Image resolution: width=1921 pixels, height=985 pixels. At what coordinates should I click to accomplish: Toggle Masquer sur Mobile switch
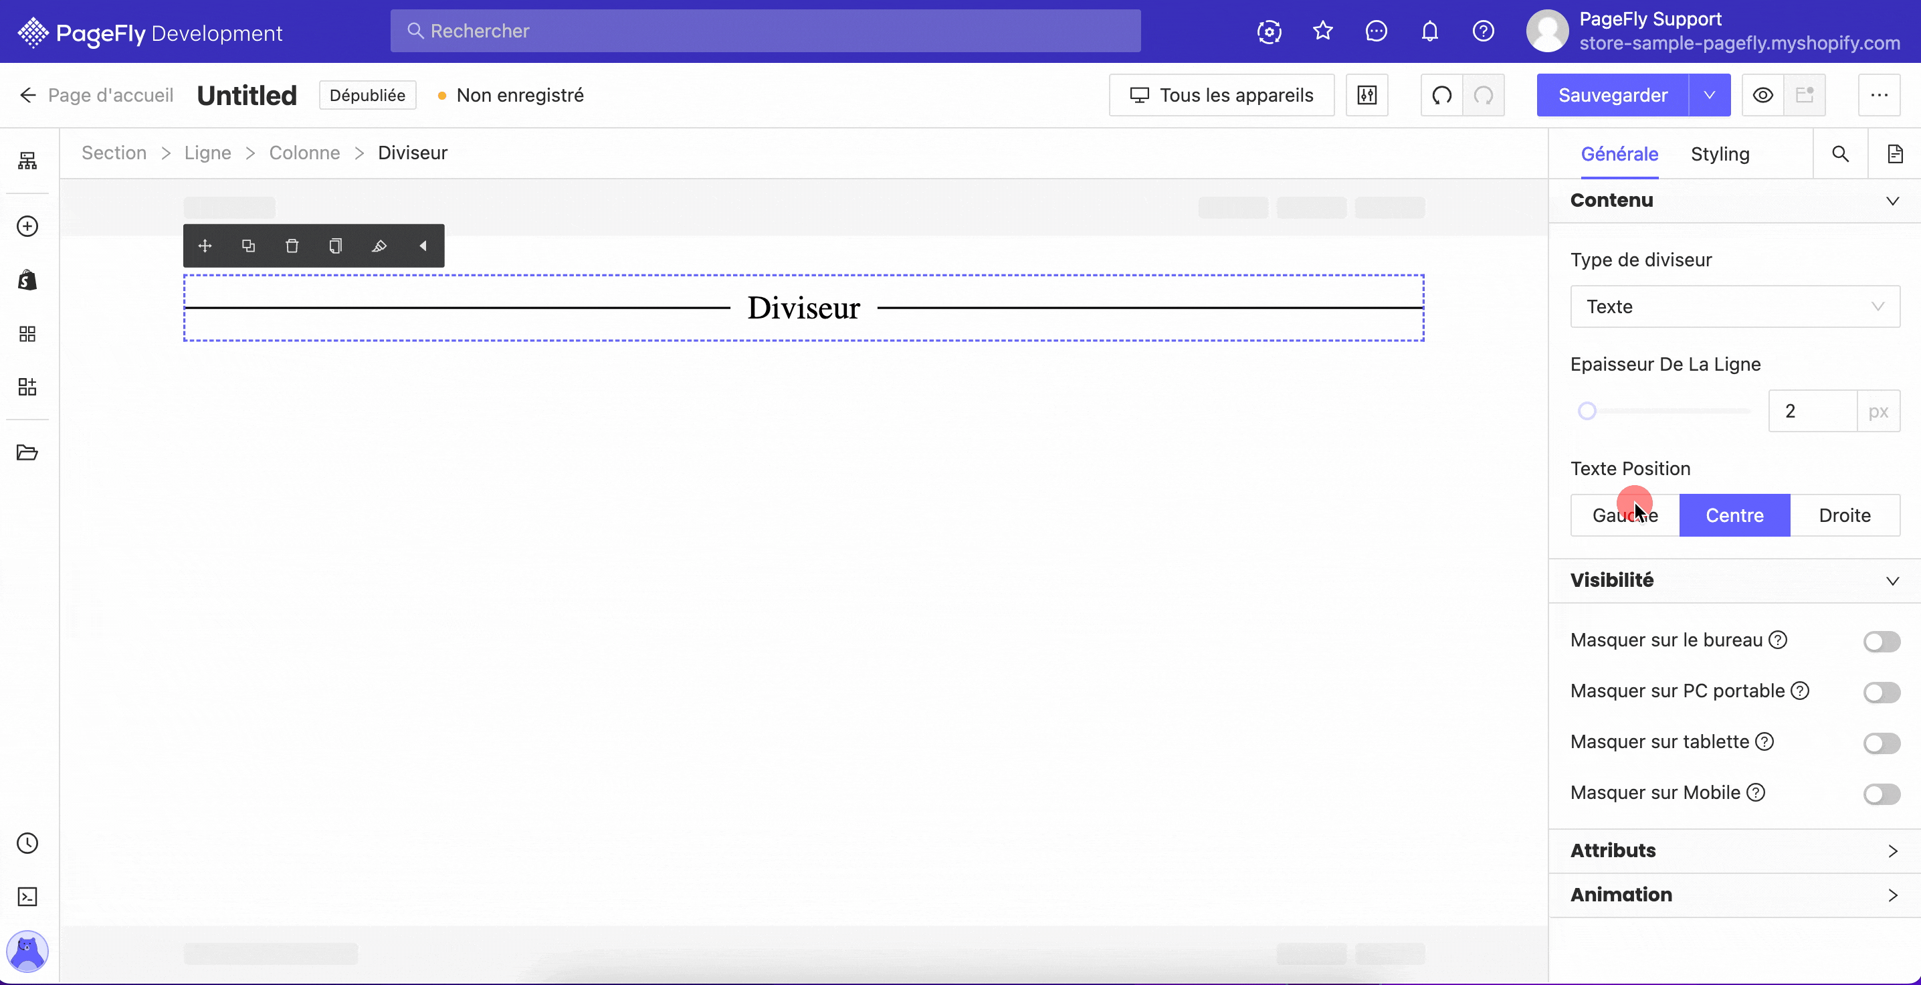1882,794
